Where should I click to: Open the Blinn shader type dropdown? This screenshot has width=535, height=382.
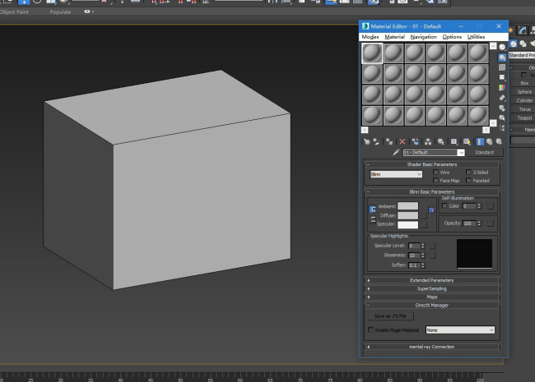pos(396,174)
